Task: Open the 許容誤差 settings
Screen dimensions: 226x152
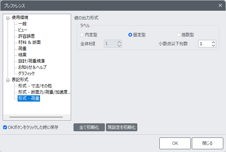Action: pyautogui.click(x=27, y=36)
